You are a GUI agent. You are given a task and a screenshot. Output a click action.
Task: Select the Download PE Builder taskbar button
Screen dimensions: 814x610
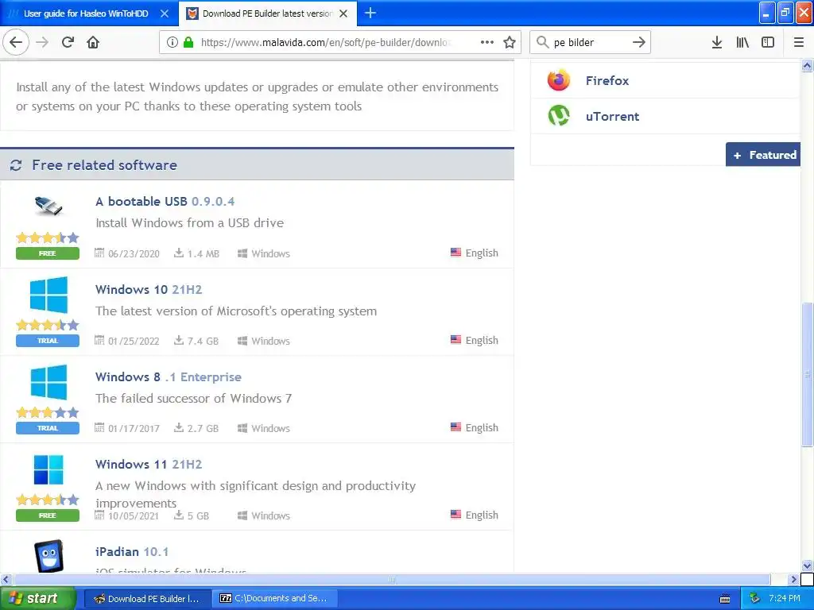(x=147, y=599)
